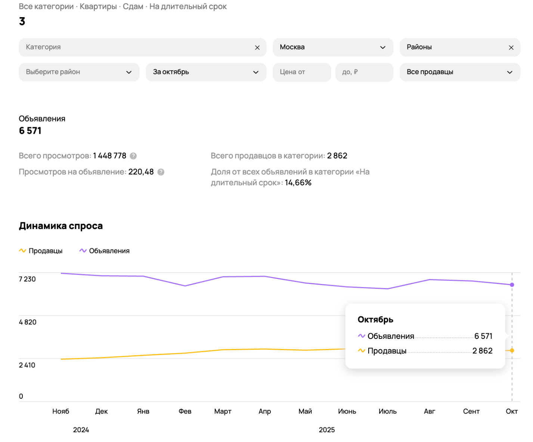This screenshot has width=533, height=442.
Task: Open the Москва city dropdown
Action: point(332,47)
